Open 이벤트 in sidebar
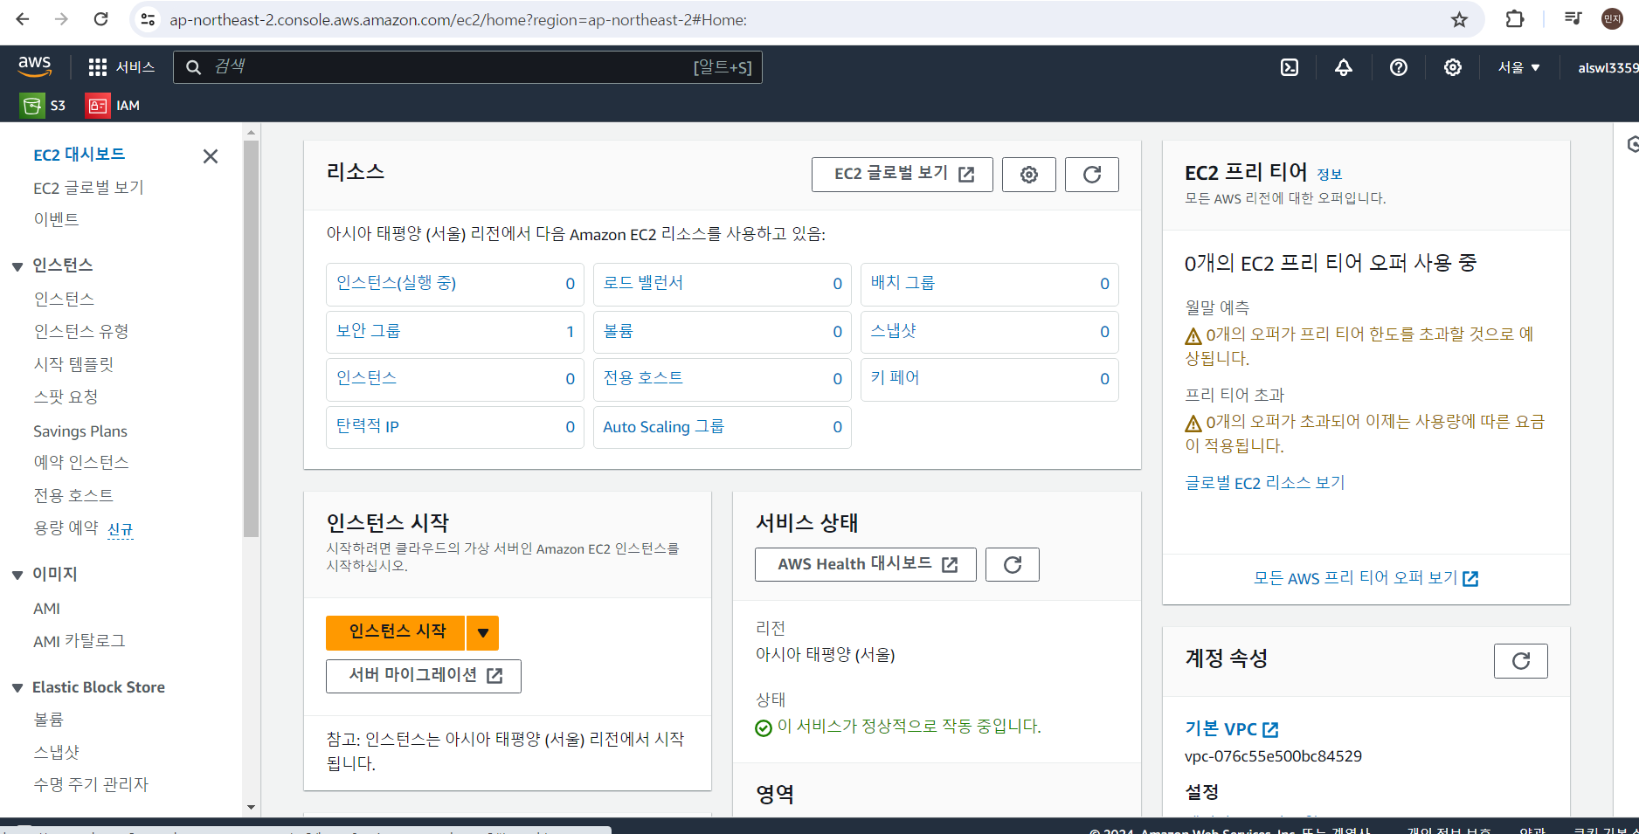Screen dimensions: 1639x834 (56, 219)
